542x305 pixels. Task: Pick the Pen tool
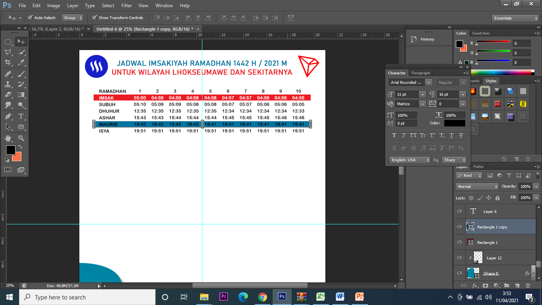point(8,116)
